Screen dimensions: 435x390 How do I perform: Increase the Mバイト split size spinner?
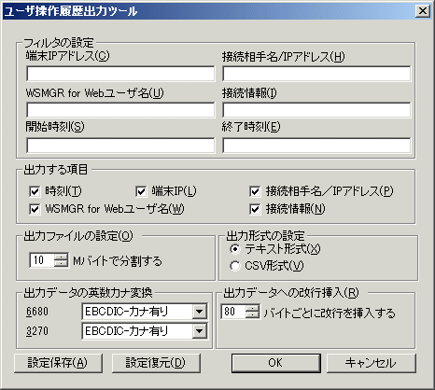(x=61, y=257)
